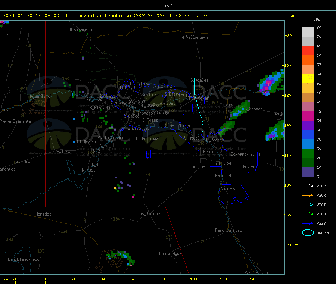Select the purple 5 dBZ color swatch
The image size is (336, 284).
click(x=308, y=172)
